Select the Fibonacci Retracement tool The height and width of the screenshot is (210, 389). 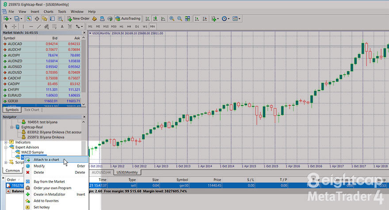coord(54,27)
